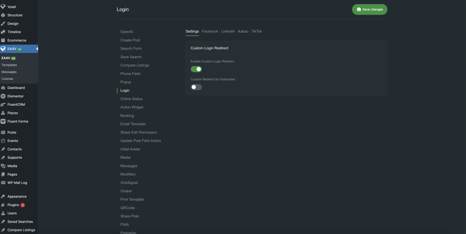Click the Design paintbrush icon

3,24
